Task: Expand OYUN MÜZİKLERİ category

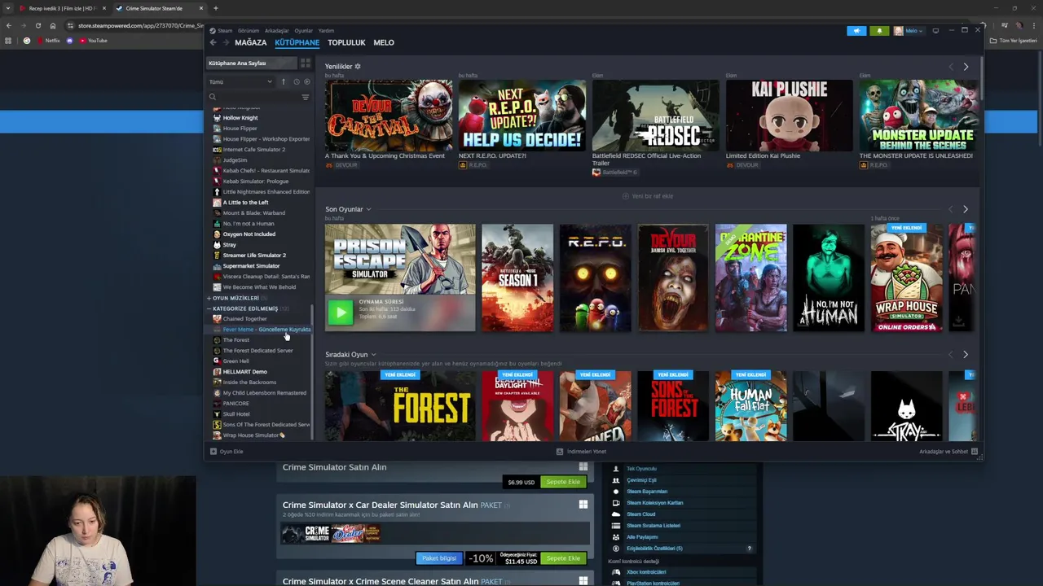Action: pos(235,298)
